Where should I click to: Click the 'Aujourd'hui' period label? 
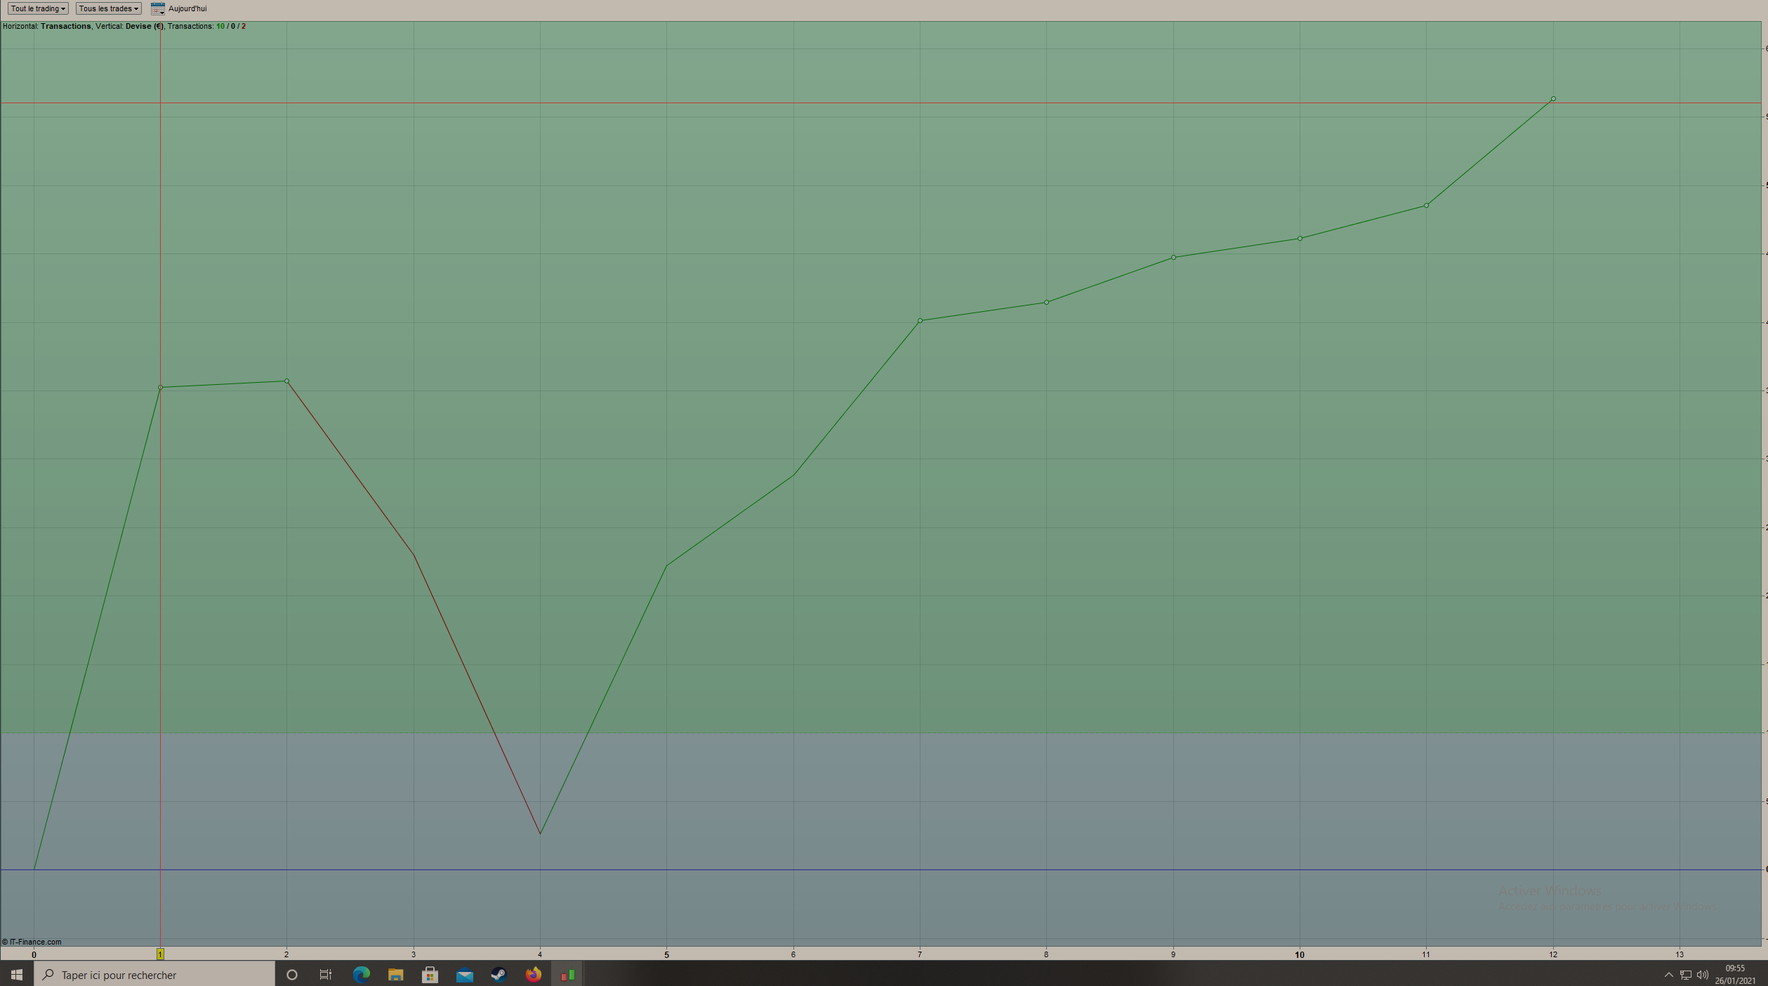tap(187, 8)
